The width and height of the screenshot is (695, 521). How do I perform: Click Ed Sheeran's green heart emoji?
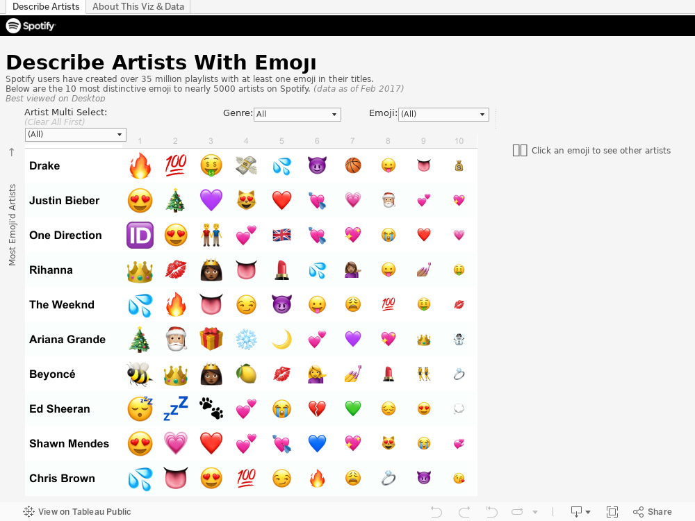tap(353, 408)
